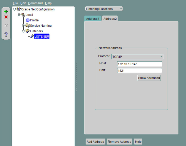Open the Command menu
Screen dimensions: 186x146
[x=35, y=3]
